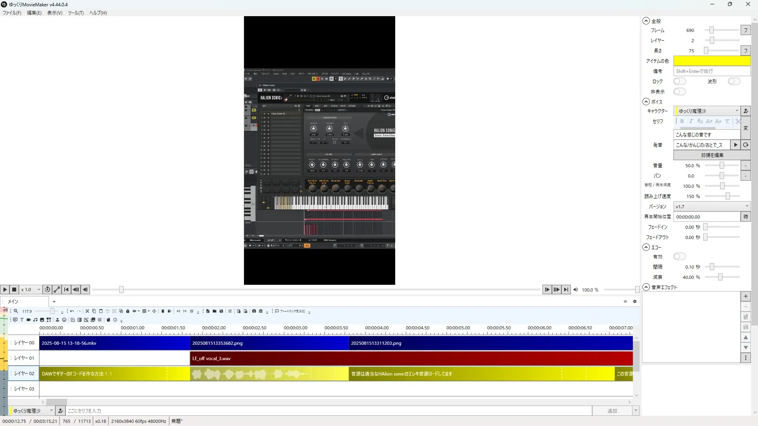The width and height of the screenshot is (758, 426).
Task: Click the undo arrow icon
Action: point(72,311)
